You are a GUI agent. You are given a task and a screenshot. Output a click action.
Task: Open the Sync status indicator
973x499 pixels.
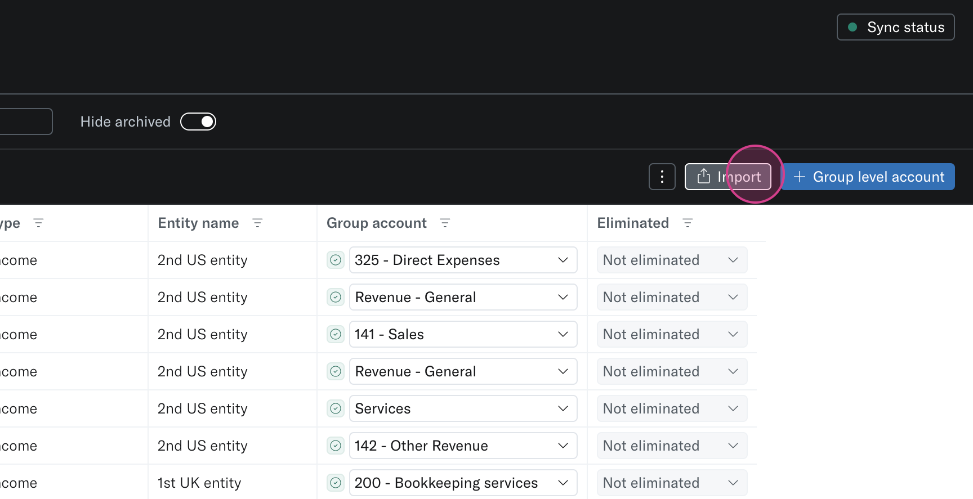895,27
